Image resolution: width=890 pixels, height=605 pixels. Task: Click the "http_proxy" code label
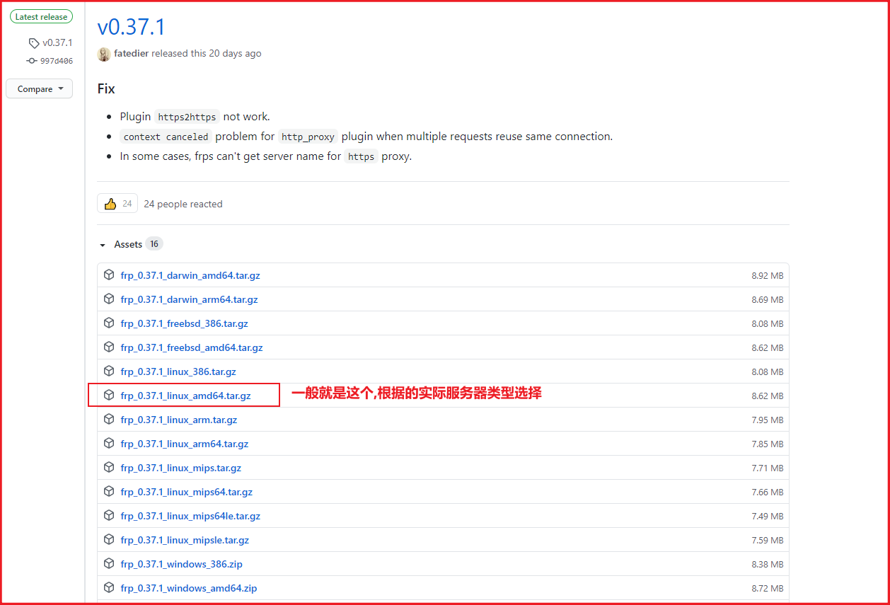308,137
